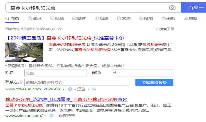The image size is (206, 122).
Task: Click the shield icon beside 百度快照
Action: (52, 116)
